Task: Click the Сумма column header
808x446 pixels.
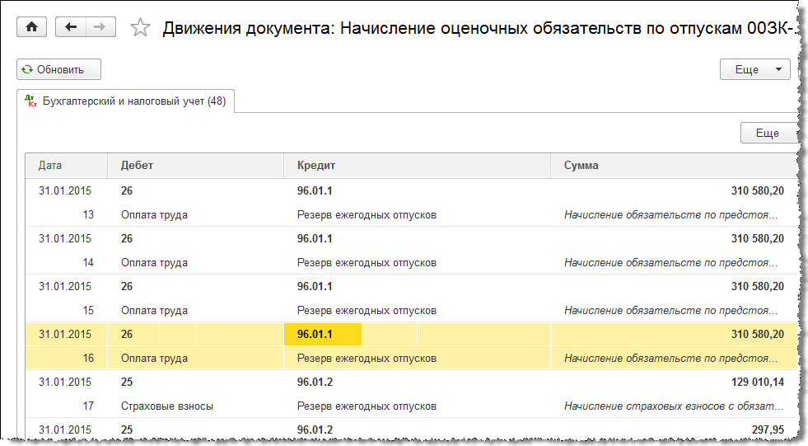Action: tap(674, 166)
